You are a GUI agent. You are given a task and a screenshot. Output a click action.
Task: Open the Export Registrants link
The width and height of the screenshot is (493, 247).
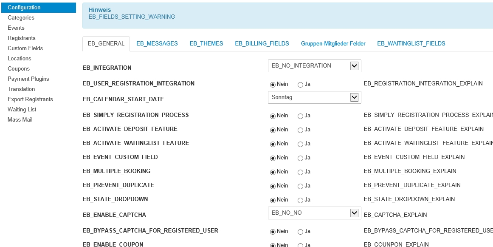coord(30,99)
